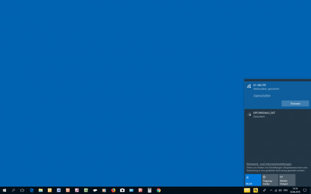Select the UPC9492AA3_EXT network
The height and width of the screenshot is (194, 311).
(278, 115)
